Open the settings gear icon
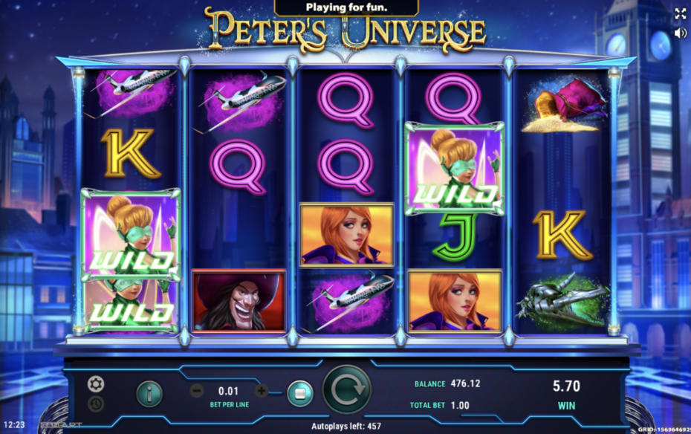 point(96,384)
